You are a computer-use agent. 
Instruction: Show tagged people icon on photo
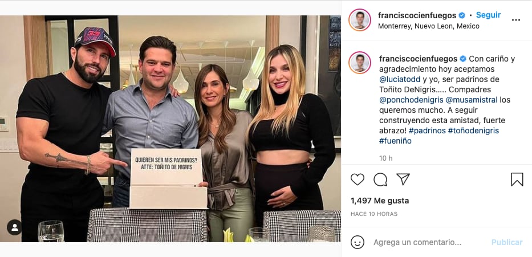click(x=14, y=227)
